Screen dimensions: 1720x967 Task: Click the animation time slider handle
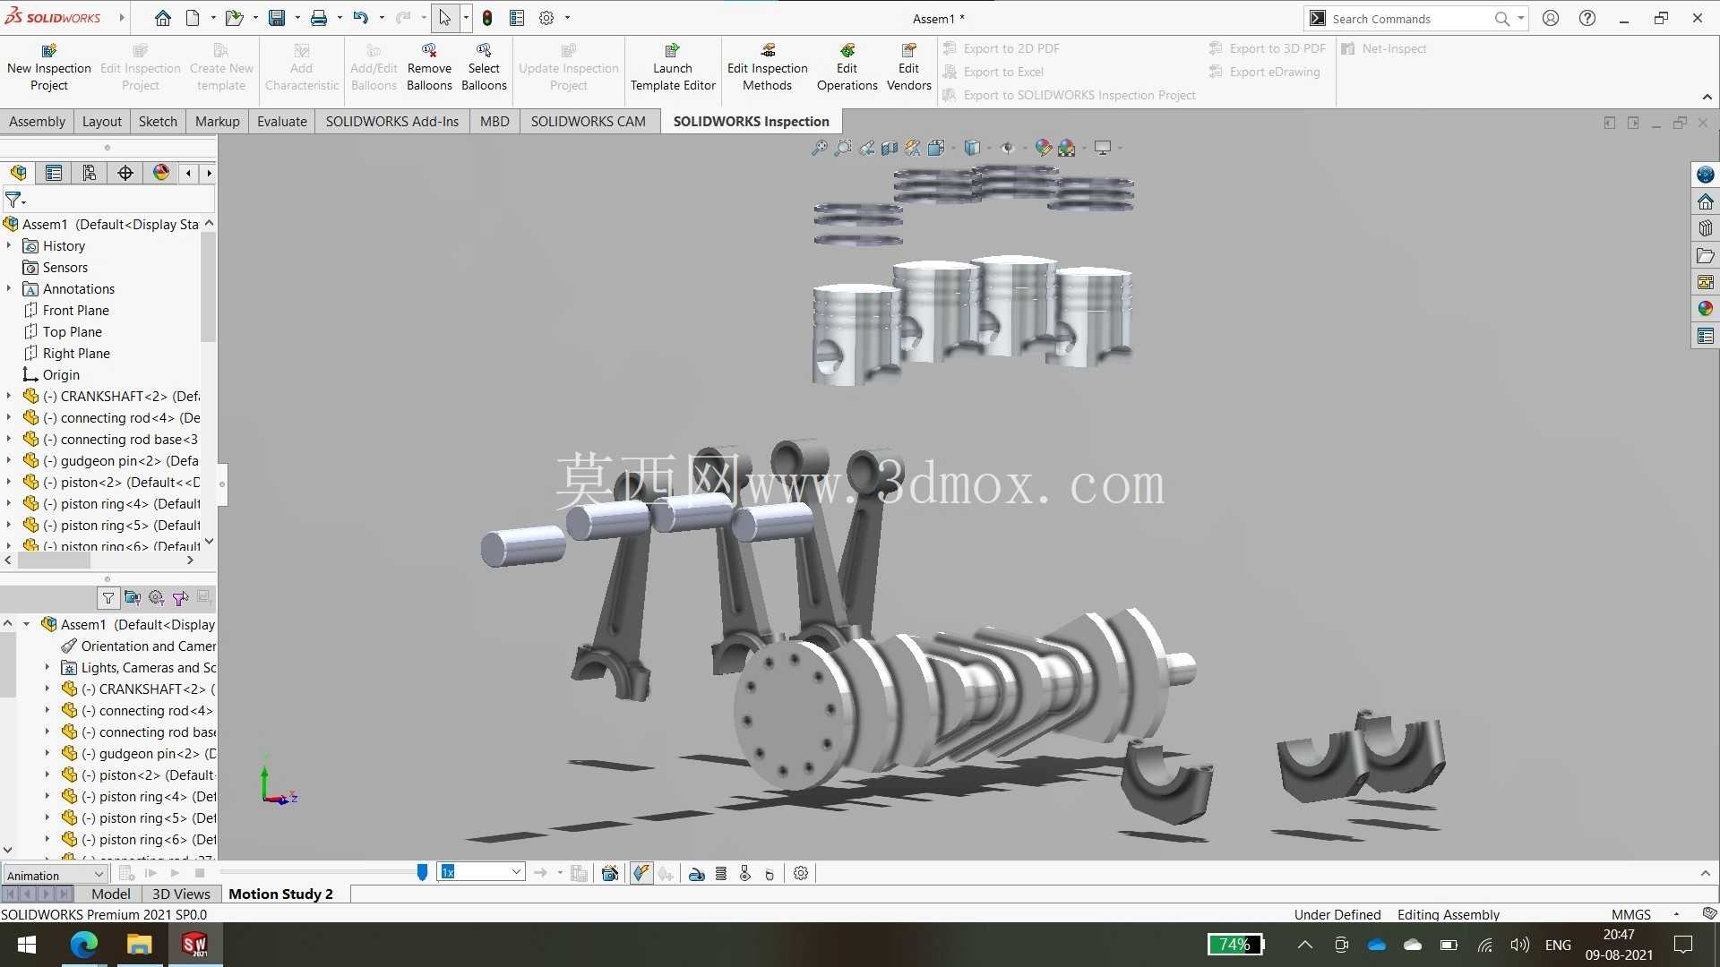pos(422,872)
